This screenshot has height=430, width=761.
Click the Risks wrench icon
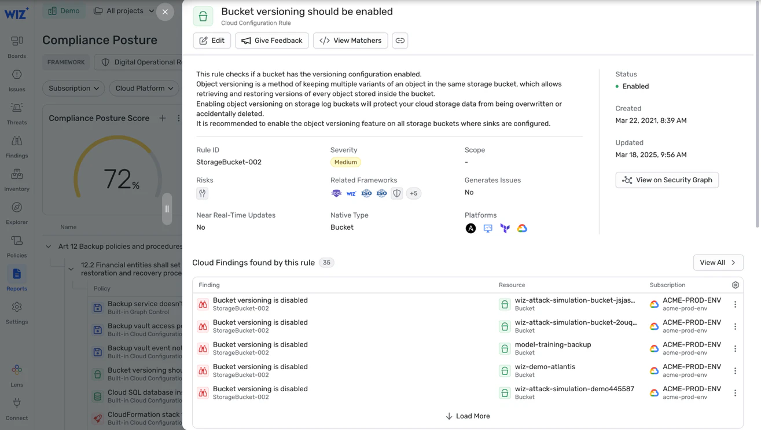tap(202, 193)
